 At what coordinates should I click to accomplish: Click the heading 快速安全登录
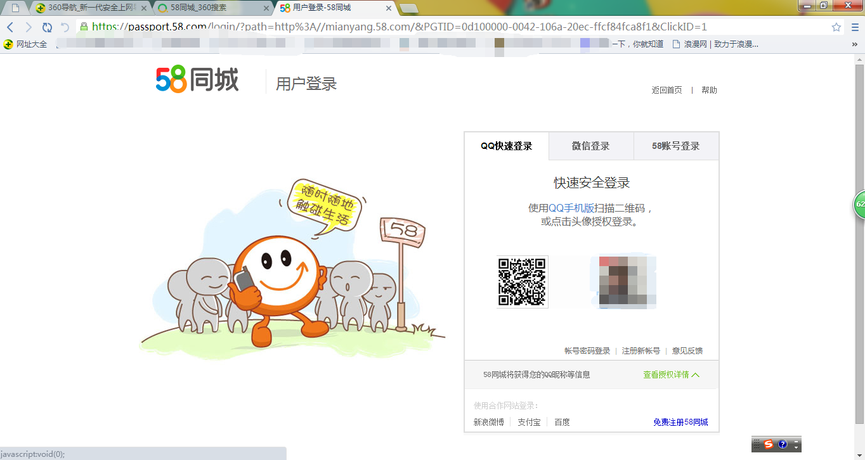click(x=592, y=183)
